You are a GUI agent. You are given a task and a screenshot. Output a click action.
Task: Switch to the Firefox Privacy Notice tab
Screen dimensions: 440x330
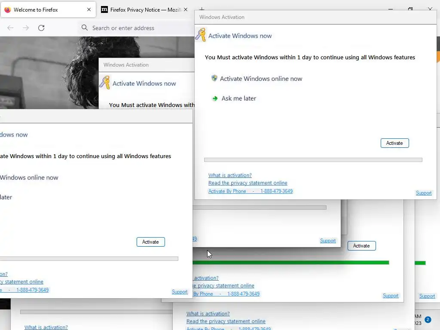point(145,10)
